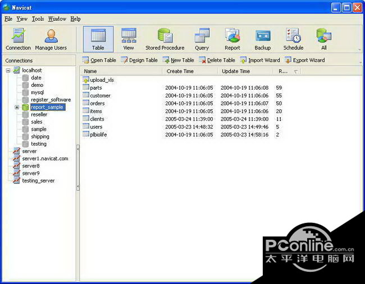Screen dimensions: 365x284
Task: Open the Tools menu
Action: (x=38, y=19)
